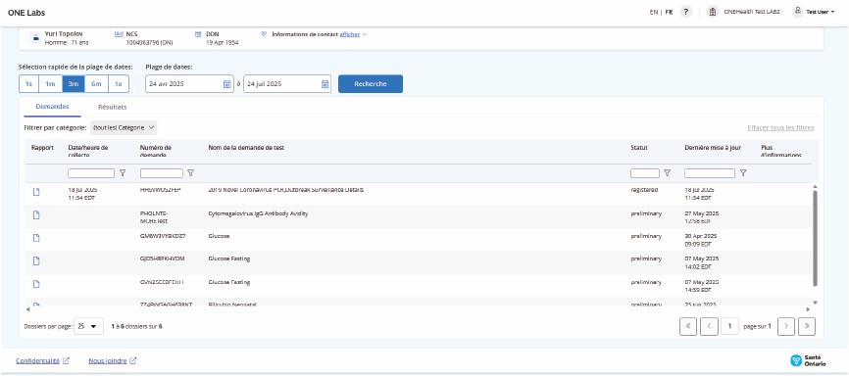Open the help question mark icon
This screenshot has height=376, width=849.
[x=686, y=12]
